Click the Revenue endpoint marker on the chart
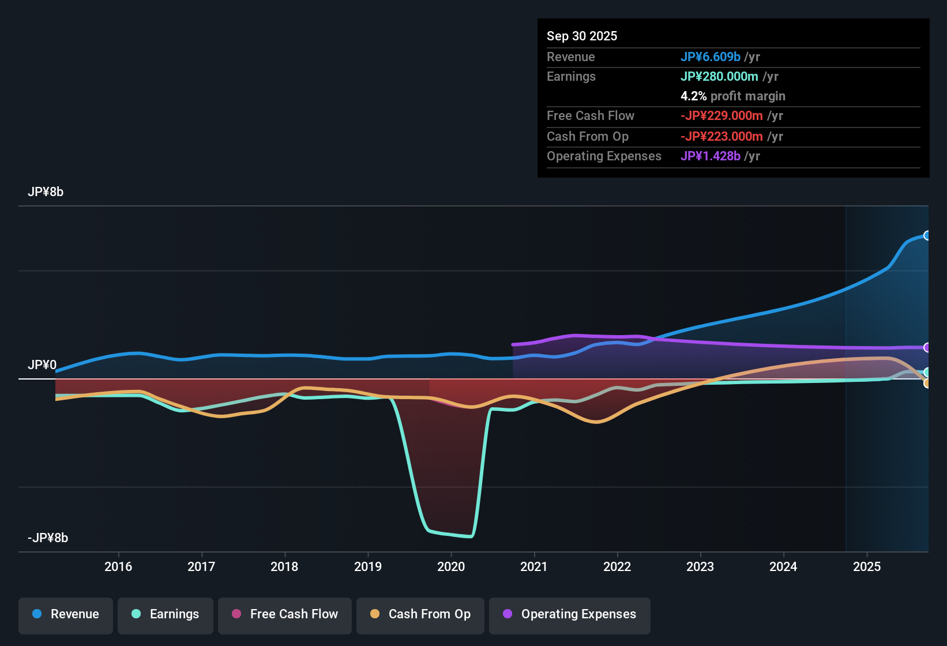 [927, 235]
